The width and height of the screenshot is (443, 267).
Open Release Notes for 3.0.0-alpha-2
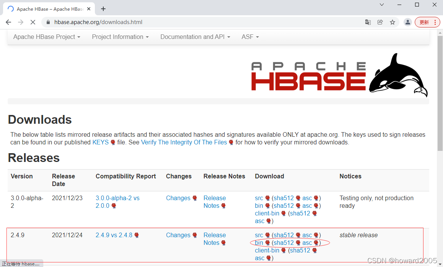click(x=215, y=202)
